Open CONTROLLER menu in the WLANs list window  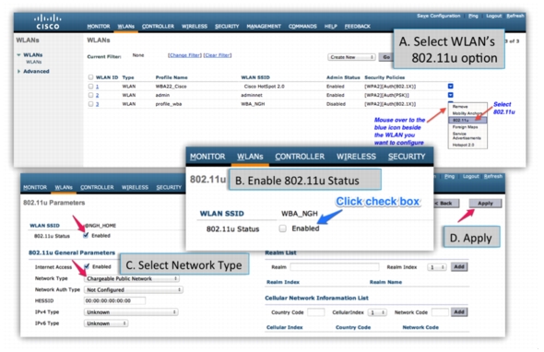tap(158, 27)
